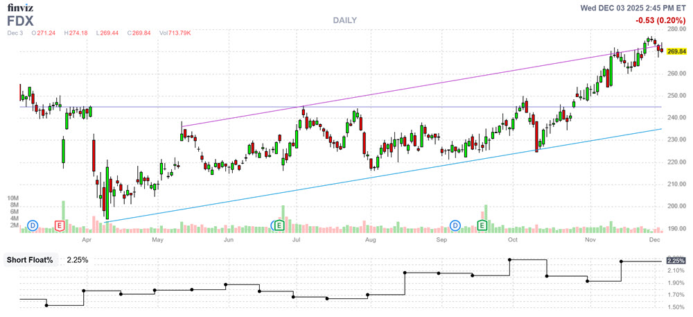
Task: Open the blue D dividend marker after Sep
Action: pyautogui.click(x=455, y=225)
